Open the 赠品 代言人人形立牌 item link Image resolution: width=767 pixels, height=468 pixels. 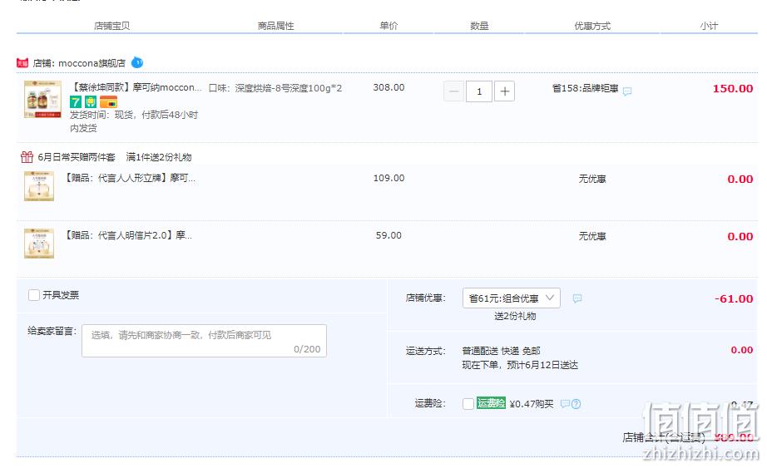(x=130, y=178)
